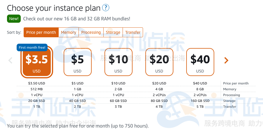Image resolution: width=263 pixels, height=136 pixels.
Task: Sort plans by Price per month
Action: 41,32
